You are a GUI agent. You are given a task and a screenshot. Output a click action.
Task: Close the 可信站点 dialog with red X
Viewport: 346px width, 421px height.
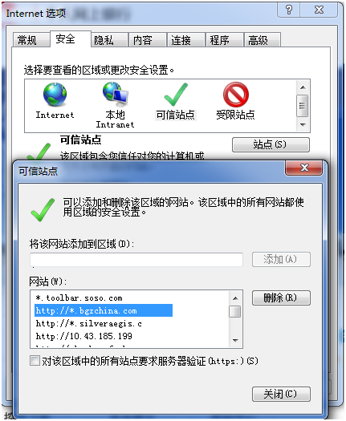[304, 168]
